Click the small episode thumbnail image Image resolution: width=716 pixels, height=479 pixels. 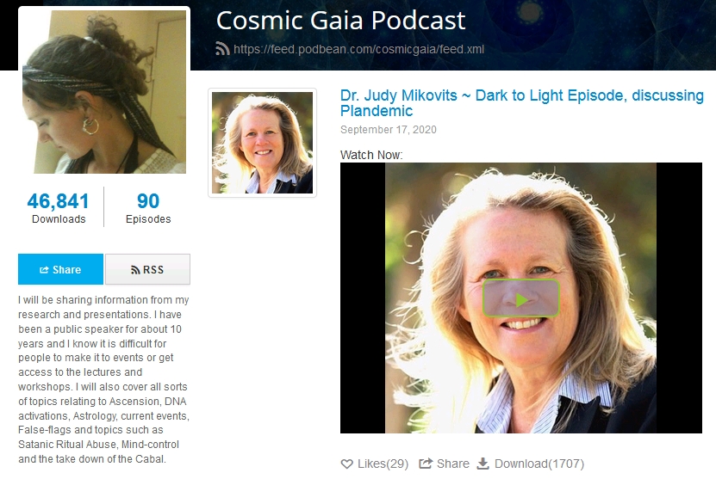point(262,143)
